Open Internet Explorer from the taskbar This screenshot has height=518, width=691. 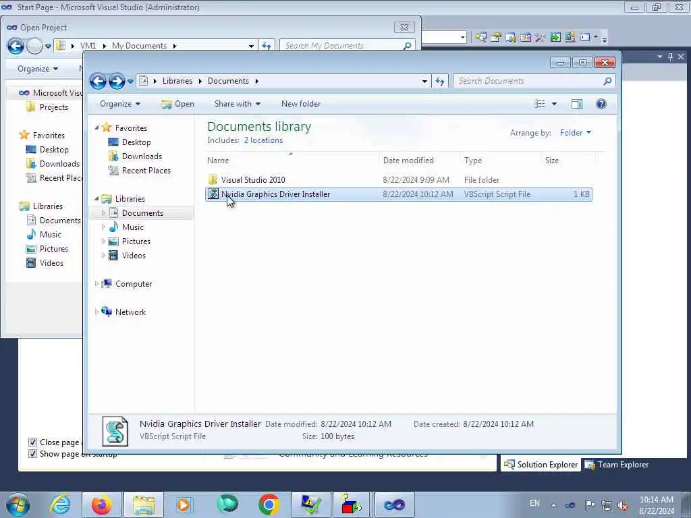coord(60,505)
